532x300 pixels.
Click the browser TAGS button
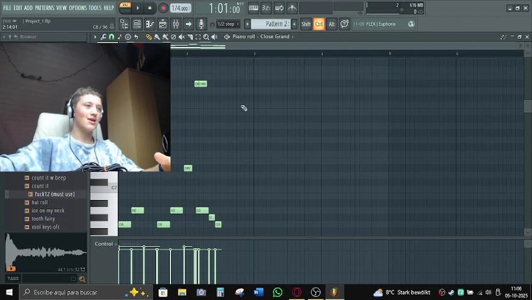[x=13, y=278]
